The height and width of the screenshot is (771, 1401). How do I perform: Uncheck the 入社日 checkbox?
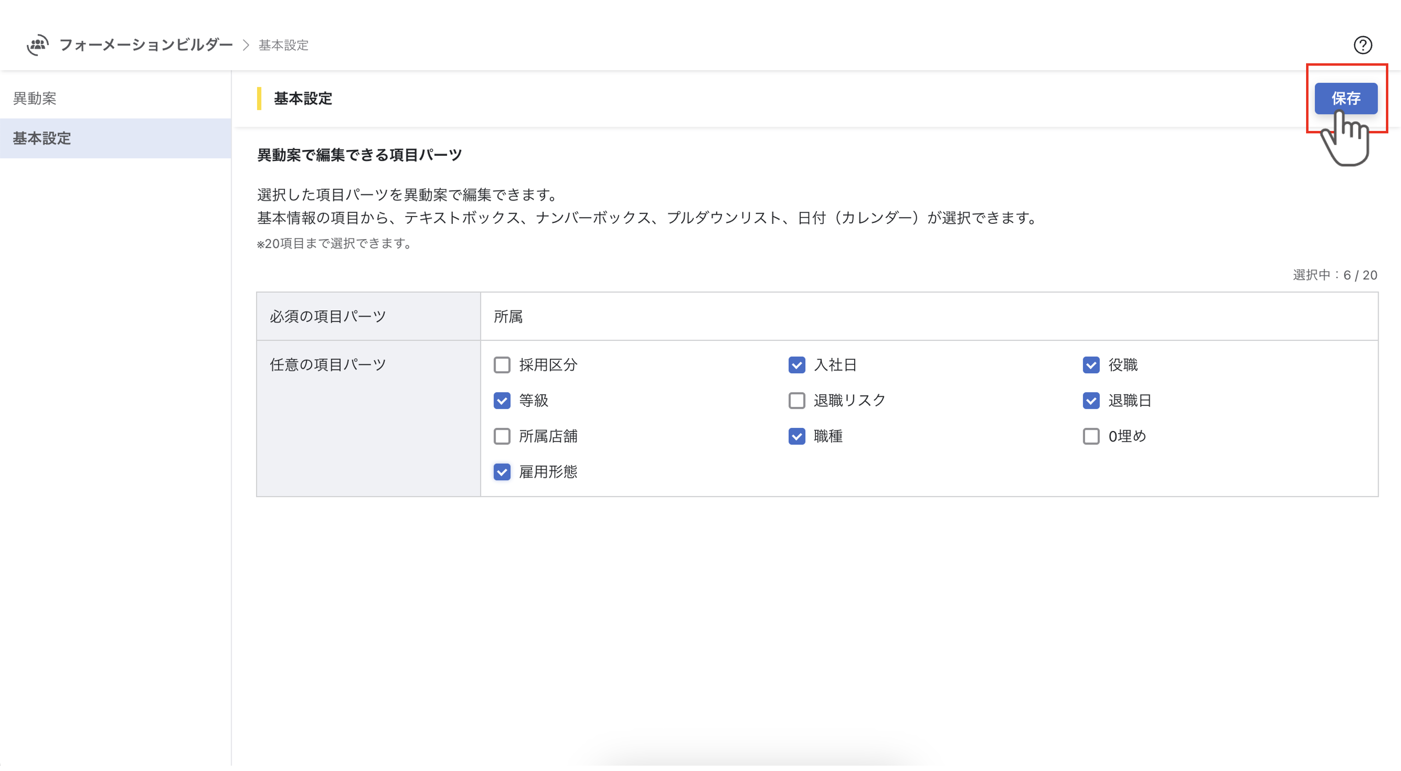pos(796,365)
